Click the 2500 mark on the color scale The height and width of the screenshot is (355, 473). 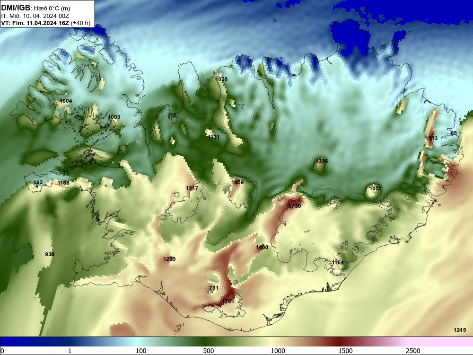[x=413, y=351]
